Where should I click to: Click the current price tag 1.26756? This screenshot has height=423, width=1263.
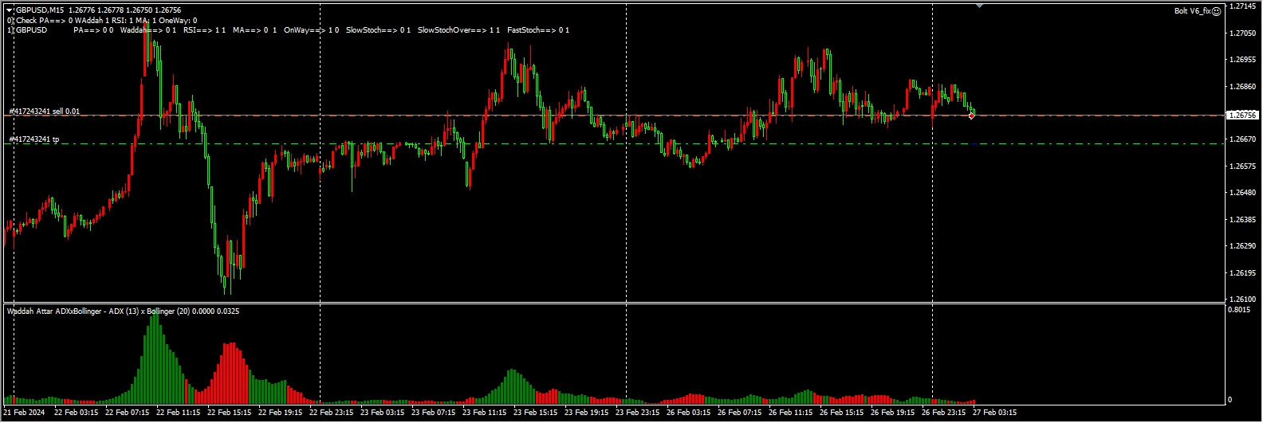1243,115
